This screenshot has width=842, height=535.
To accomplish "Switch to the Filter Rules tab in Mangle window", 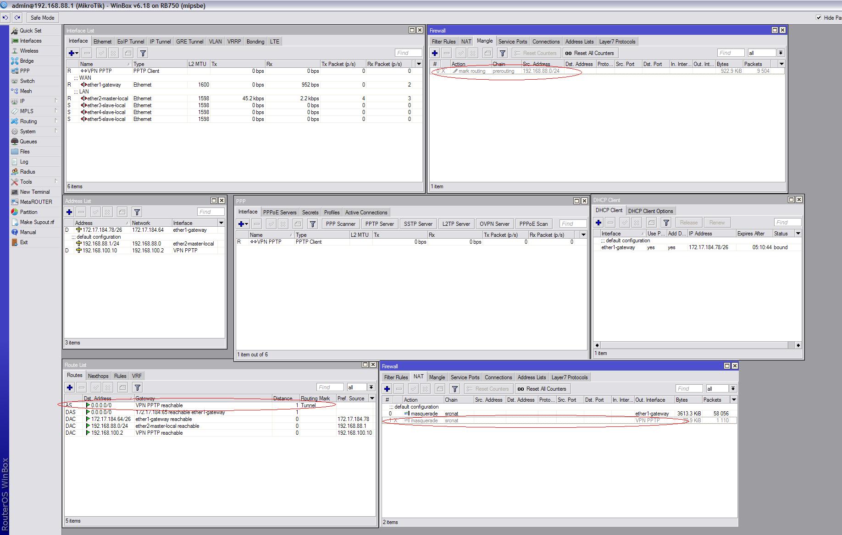I will [x=443, y=42].
